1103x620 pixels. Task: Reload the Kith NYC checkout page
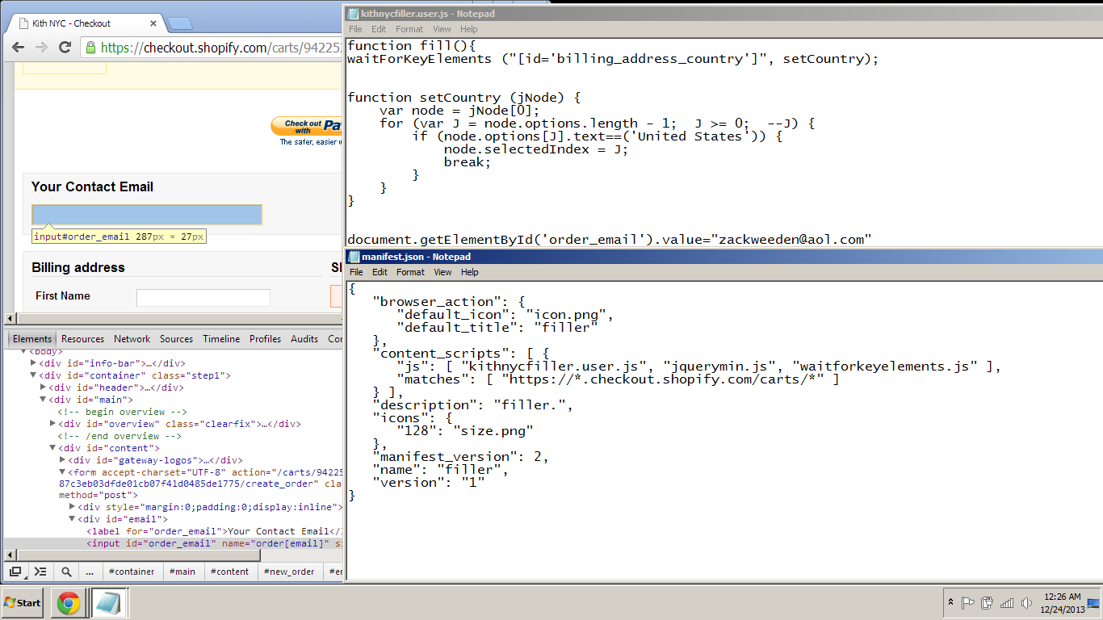pyautogui.click(x=65, y=48)
